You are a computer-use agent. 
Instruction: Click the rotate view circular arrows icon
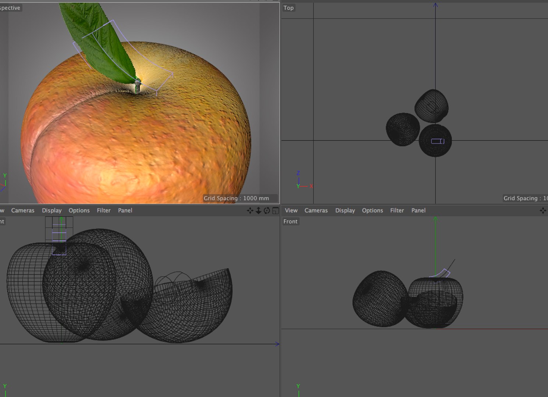coord(267,211)
